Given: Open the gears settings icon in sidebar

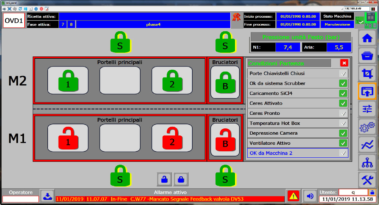Looking at the screenshot, I should (367, 127).
